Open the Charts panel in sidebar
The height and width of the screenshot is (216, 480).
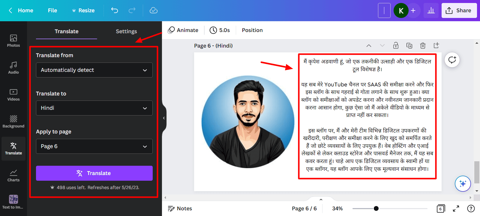[13, 175]
